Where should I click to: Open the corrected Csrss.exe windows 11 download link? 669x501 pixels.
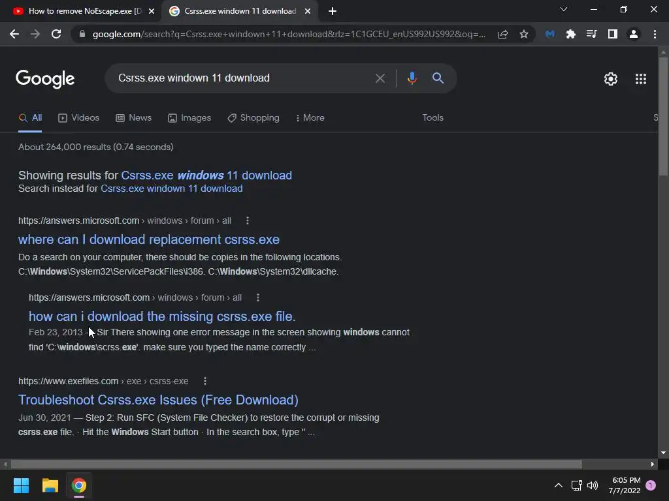206,175
